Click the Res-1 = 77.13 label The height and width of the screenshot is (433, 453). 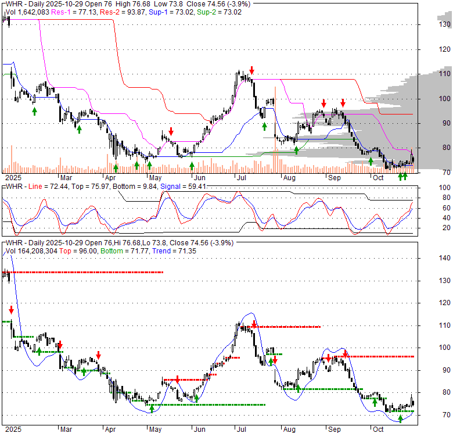(74, 12)
